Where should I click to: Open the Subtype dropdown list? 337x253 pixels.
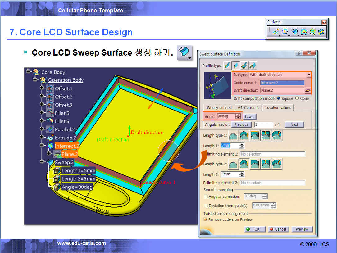coord(309,75)
